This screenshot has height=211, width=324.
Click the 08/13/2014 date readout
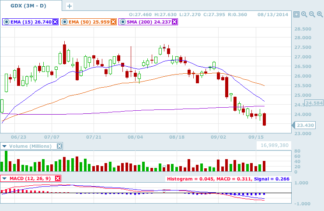273,15
